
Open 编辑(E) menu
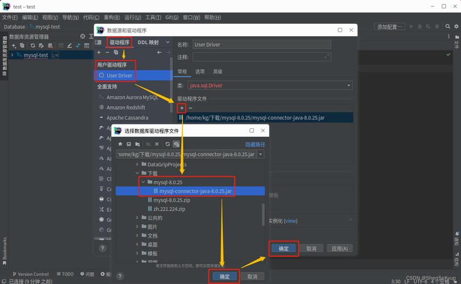pos(30,18)
